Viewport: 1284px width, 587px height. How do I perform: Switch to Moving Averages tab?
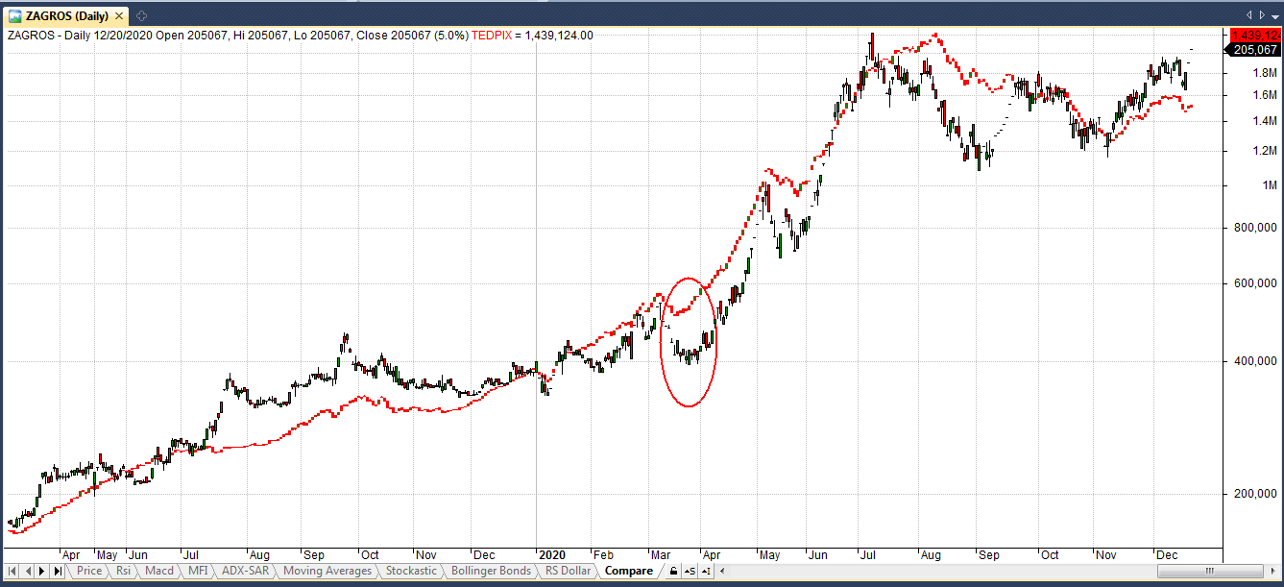click(x=328, y=571)
